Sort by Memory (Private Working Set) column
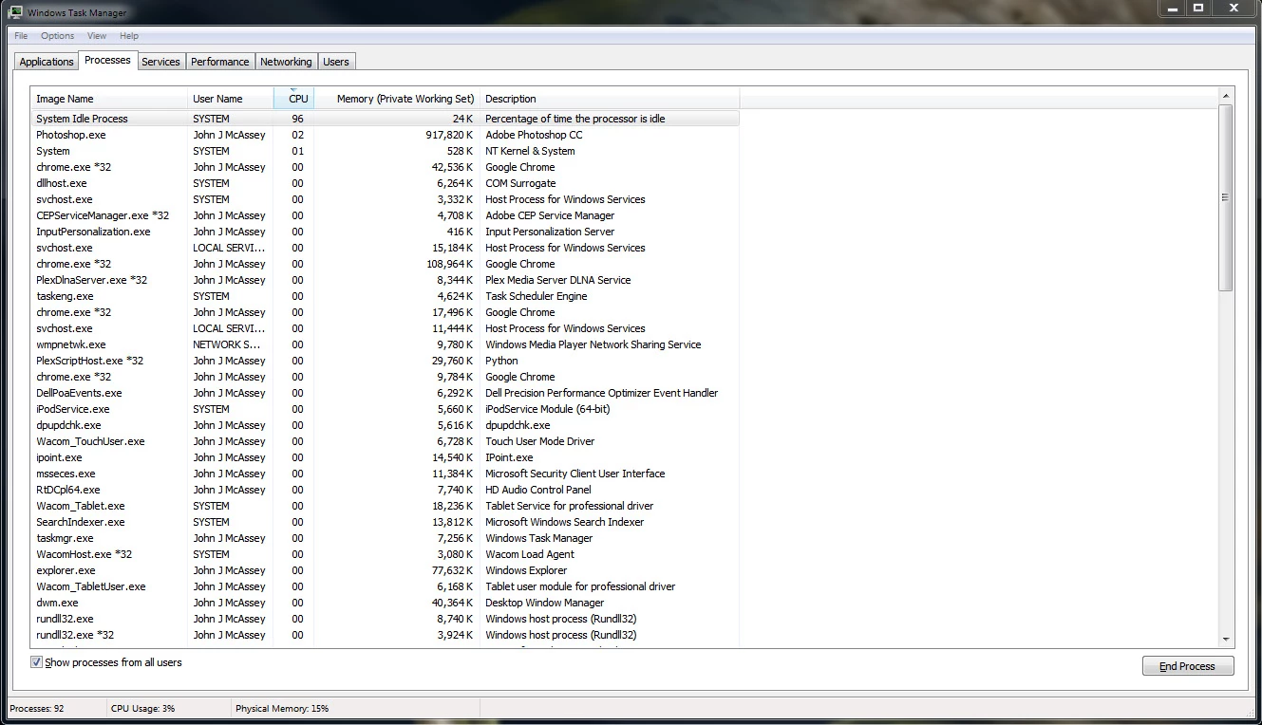This screenshot has height=725, width=1262. (396, 99)
